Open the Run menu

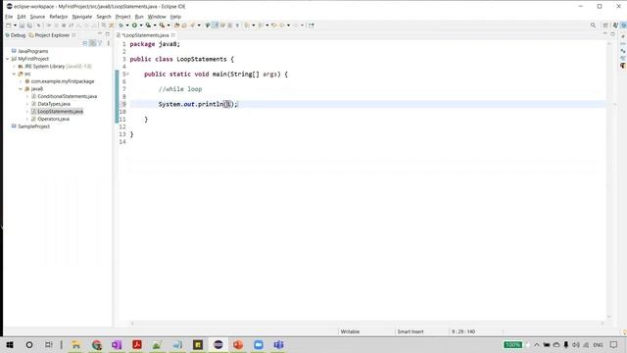point(139,17)
